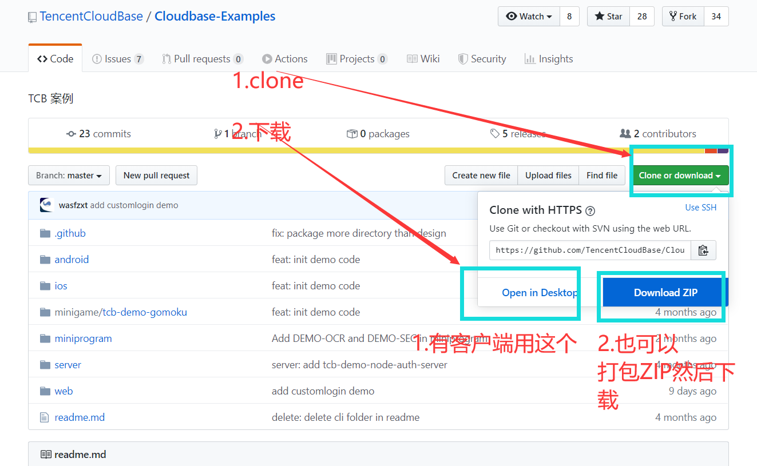
Task: Click the forks count 34
Action: [716, 17]
